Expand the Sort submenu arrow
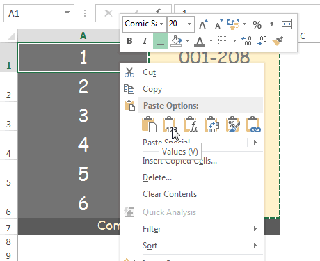Image resolution: width=320 pixels, height=261 pixels. click(x=255, y=245)
